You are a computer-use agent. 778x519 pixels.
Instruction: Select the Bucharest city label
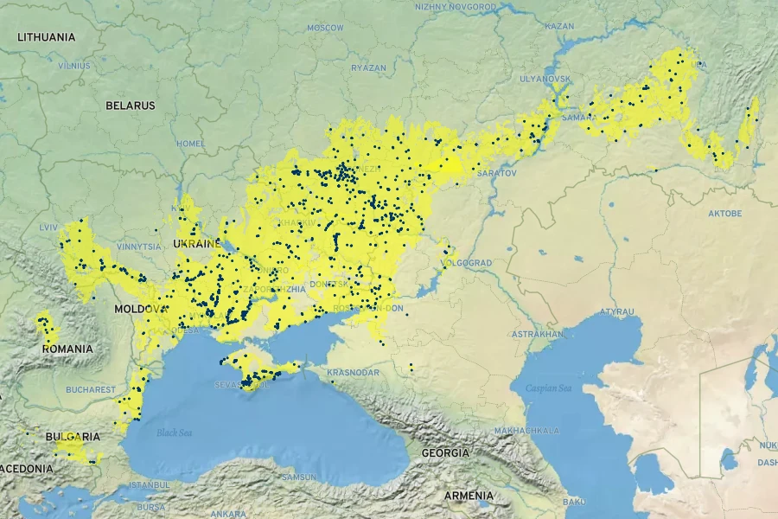click(90, 389)
